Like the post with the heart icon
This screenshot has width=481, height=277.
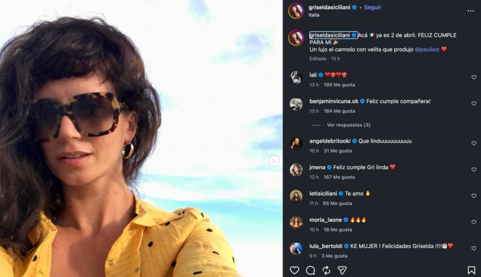tap(294, 270)
